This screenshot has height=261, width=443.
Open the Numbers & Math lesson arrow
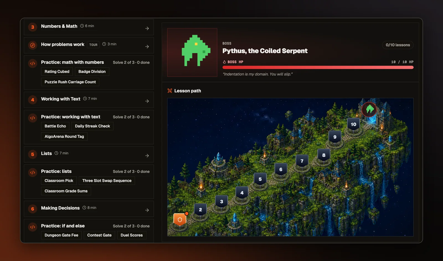coord(147,28)
